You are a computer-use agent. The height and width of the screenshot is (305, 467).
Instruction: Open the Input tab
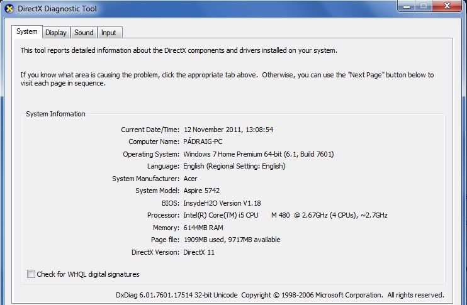109,33
